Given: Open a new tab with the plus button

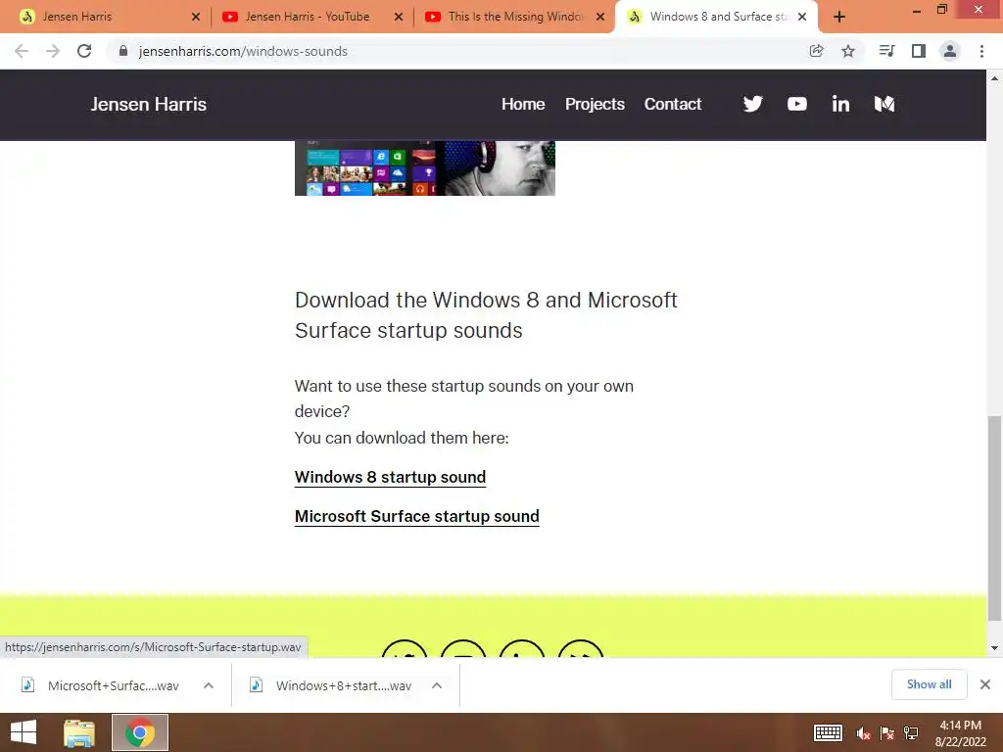Looking at the screenshot, I should [x=839, y=18].
